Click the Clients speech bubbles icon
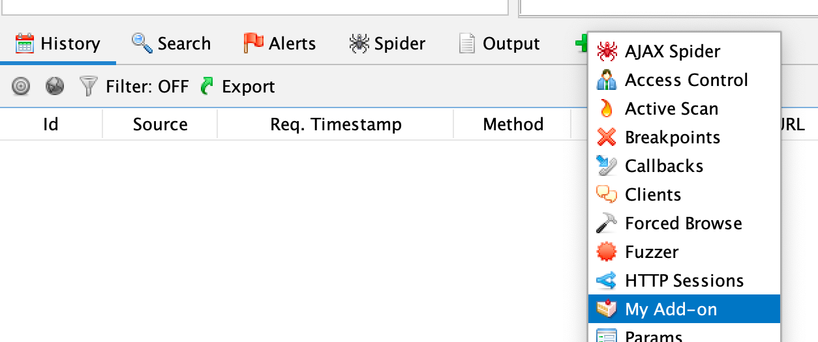The height and width of the screenshot is (342, 818). (x=607, y=195)
